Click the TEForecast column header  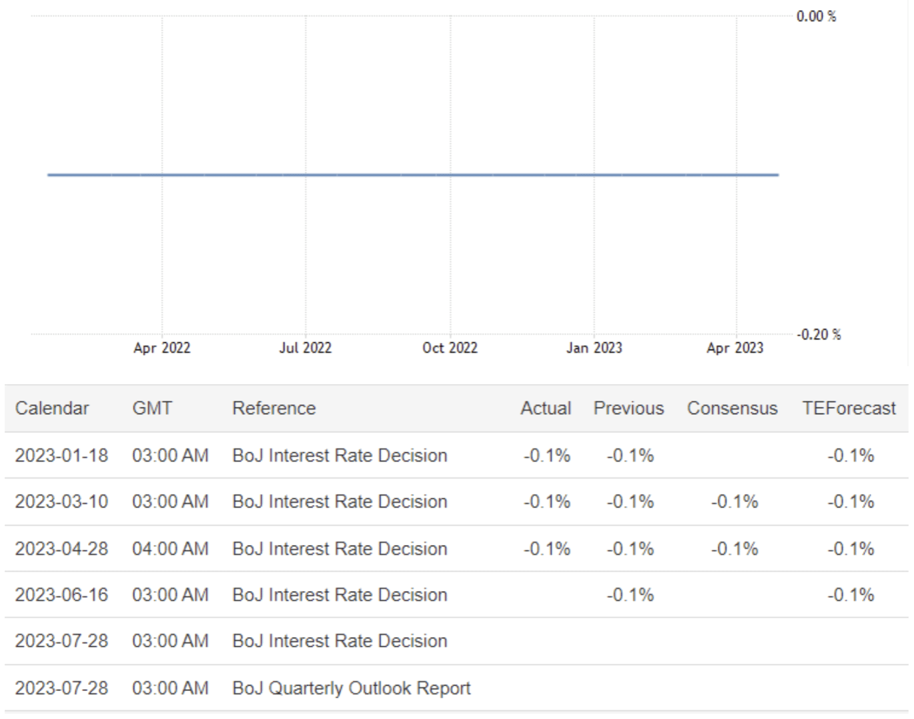point(849,408)
